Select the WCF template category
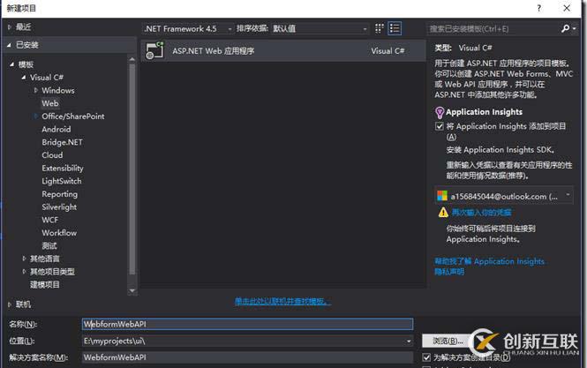The width and height of the screenshot is (587, 368). point(50,220)
